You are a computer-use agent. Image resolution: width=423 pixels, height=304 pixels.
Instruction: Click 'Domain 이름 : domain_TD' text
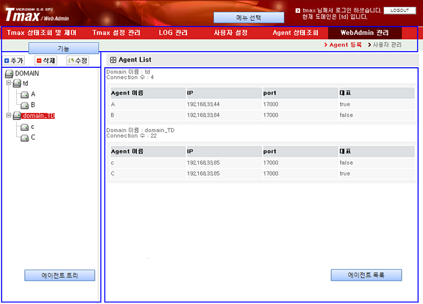140,130
